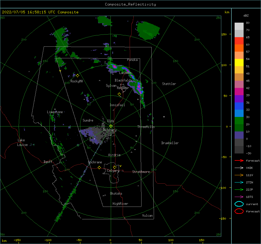Select the yellow diamond marker near Cochrane
Image resolution: width=261 pixels, height=244 pixels.
point(99,167)
